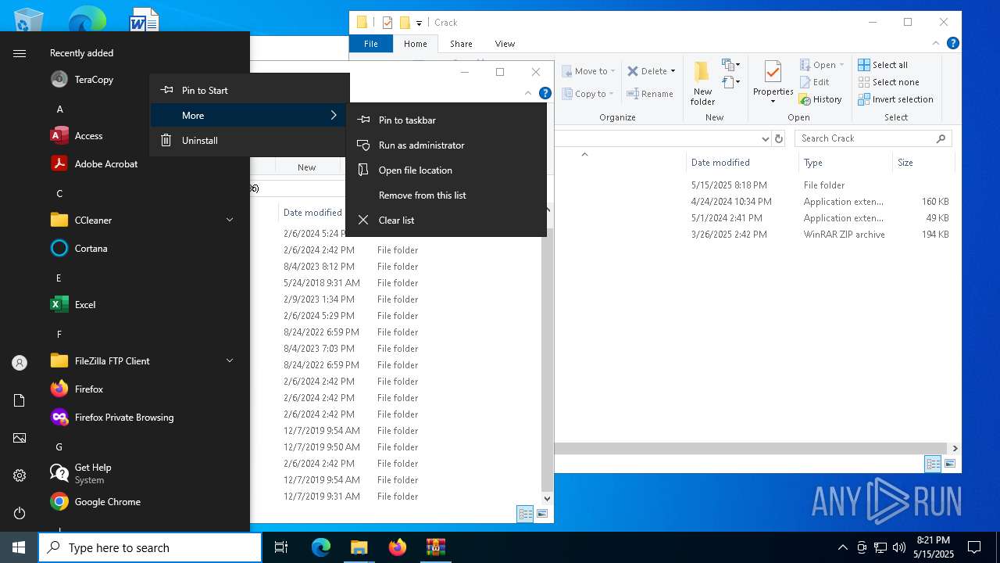This screenshot has height=563, width=1000.
Task: Click Rename in Organize group
Action: click(649, 94)
